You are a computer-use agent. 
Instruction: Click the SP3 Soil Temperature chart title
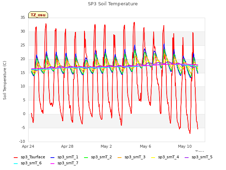(x=113, y=4)
